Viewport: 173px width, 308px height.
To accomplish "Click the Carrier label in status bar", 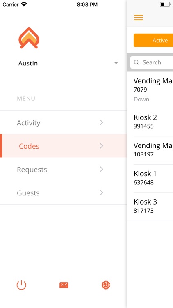I will pyautogui.click(x=11, y=5).
